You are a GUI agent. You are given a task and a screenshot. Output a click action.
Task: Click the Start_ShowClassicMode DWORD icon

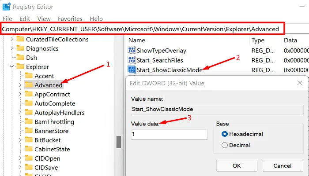tap(132, 70)
